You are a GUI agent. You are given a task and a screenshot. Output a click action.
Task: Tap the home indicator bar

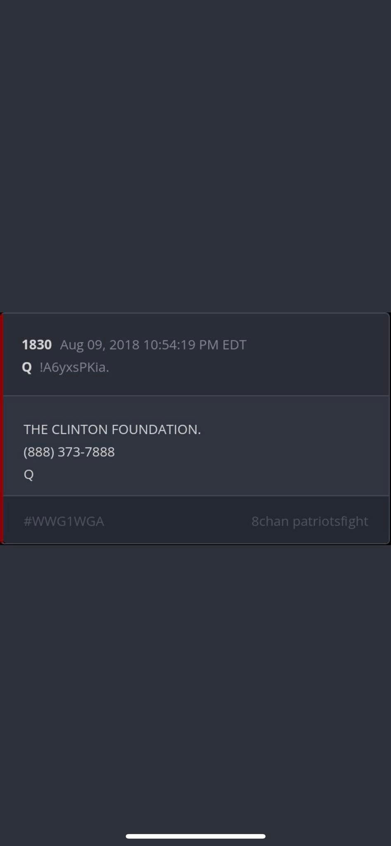tap(195, 836)
